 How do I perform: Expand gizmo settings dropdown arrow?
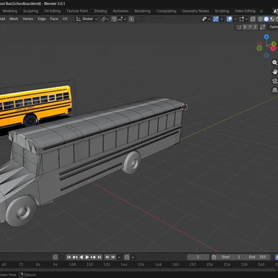pyautogui.click(x=222, y=19)
